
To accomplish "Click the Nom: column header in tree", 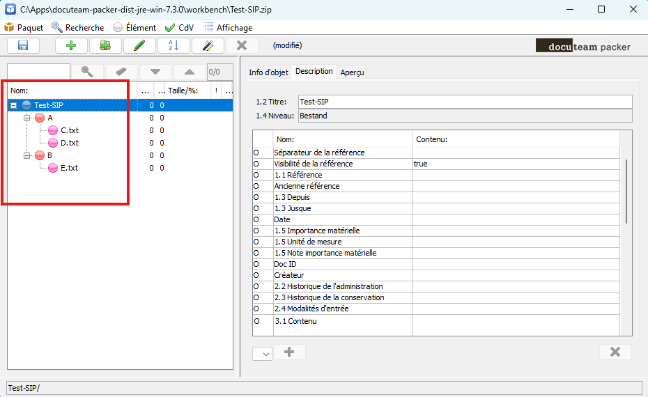I will (72, 91).
